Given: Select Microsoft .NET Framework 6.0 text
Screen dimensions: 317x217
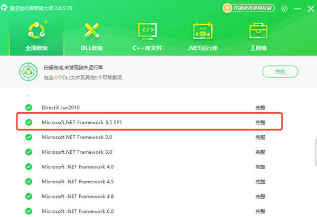Looking at the screenshot, I should pyautogui.click(x=78, y=211).
